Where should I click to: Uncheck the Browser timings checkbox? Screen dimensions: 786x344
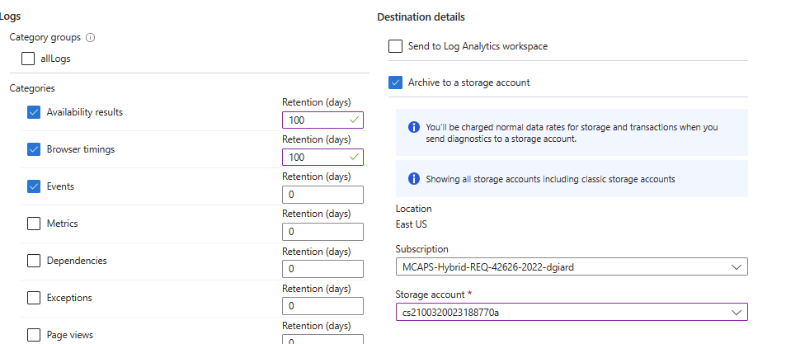coord(34,149)
